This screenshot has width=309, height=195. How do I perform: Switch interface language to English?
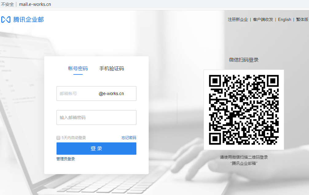pos(284,19)
